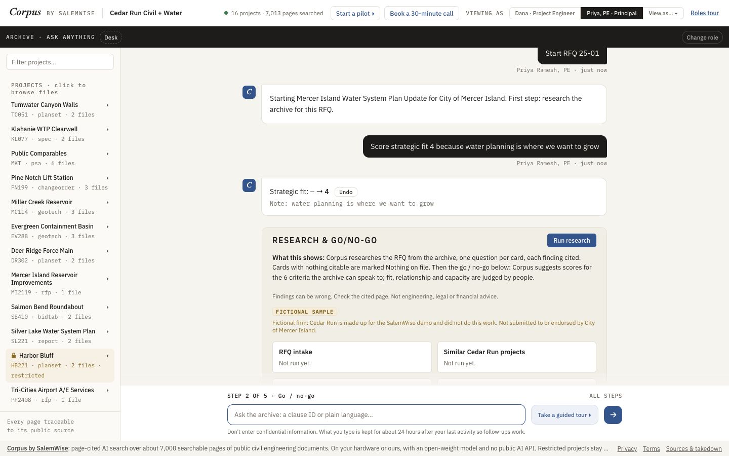Click the 'Start RFQ 25-01' message
Viewport: 729px width, 456px height.
572,54
